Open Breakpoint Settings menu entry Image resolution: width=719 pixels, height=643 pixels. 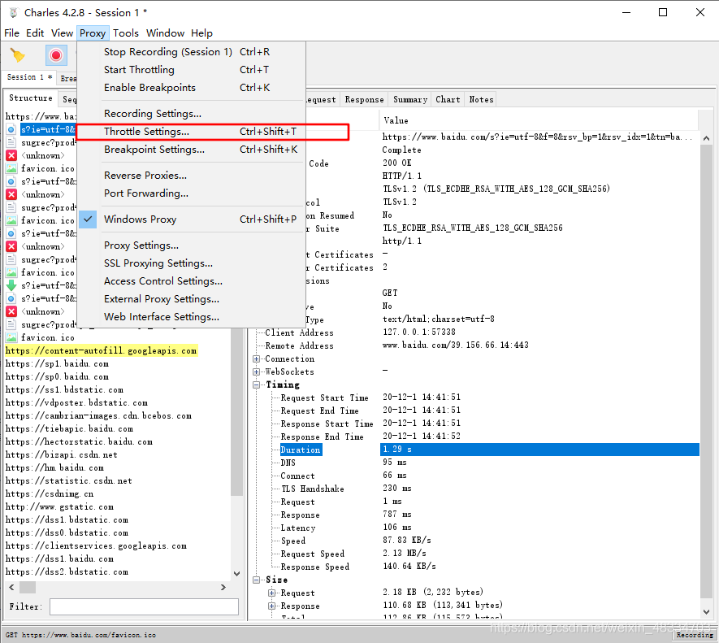click(192, 150)
